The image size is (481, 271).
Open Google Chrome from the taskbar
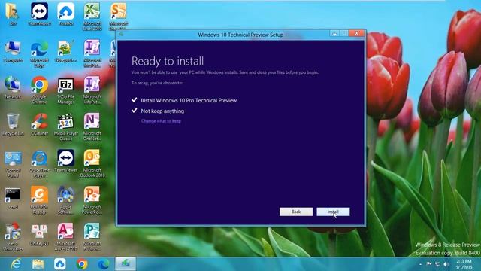click(82, 264)
